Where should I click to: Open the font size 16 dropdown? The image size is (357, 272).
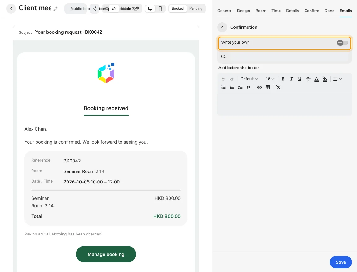point(270,79)
